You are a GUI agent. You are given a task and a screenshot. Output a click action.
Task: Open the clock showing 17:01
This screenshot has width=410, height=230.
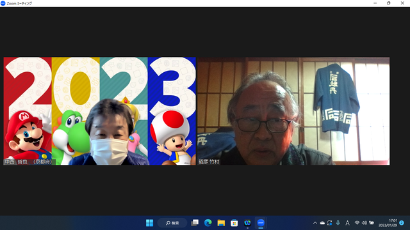click(x=388, y=223)
